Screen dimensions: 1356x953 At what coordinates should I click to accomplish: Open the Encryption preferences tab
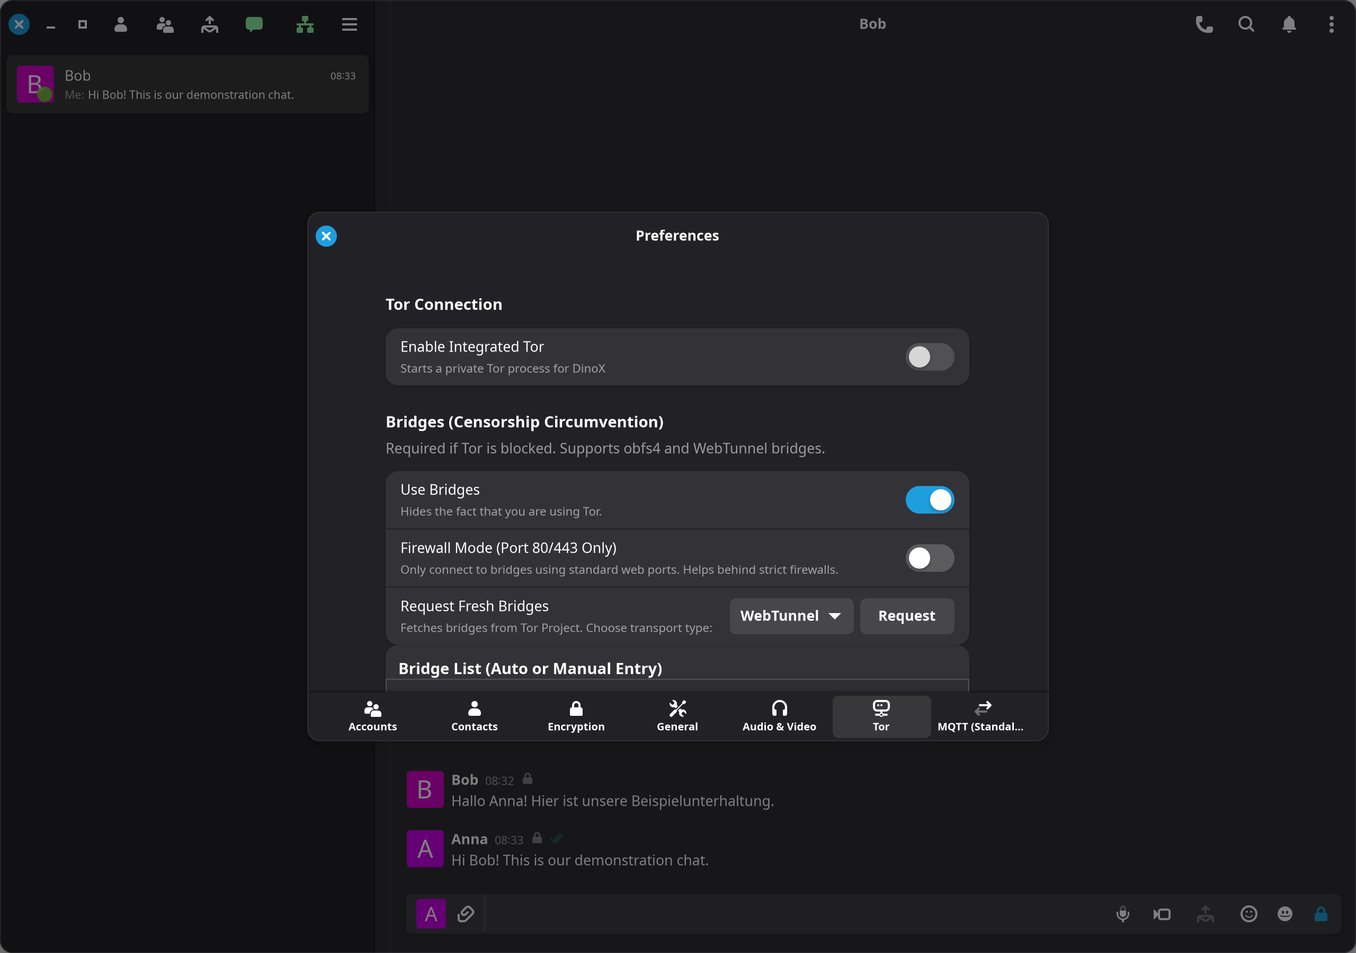[576, 716]
